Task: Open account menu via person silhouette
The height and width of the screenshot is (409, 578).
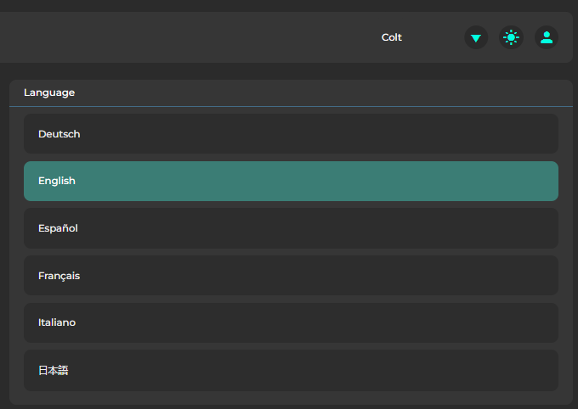Action: (547, 37)
